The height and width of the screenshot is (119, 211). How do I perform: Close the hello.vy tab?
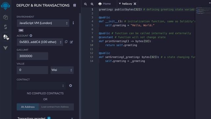[135, 4]
